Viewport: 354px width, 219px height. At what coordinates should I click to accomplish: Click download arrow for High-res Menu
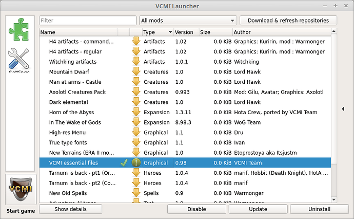click(136, 132)
